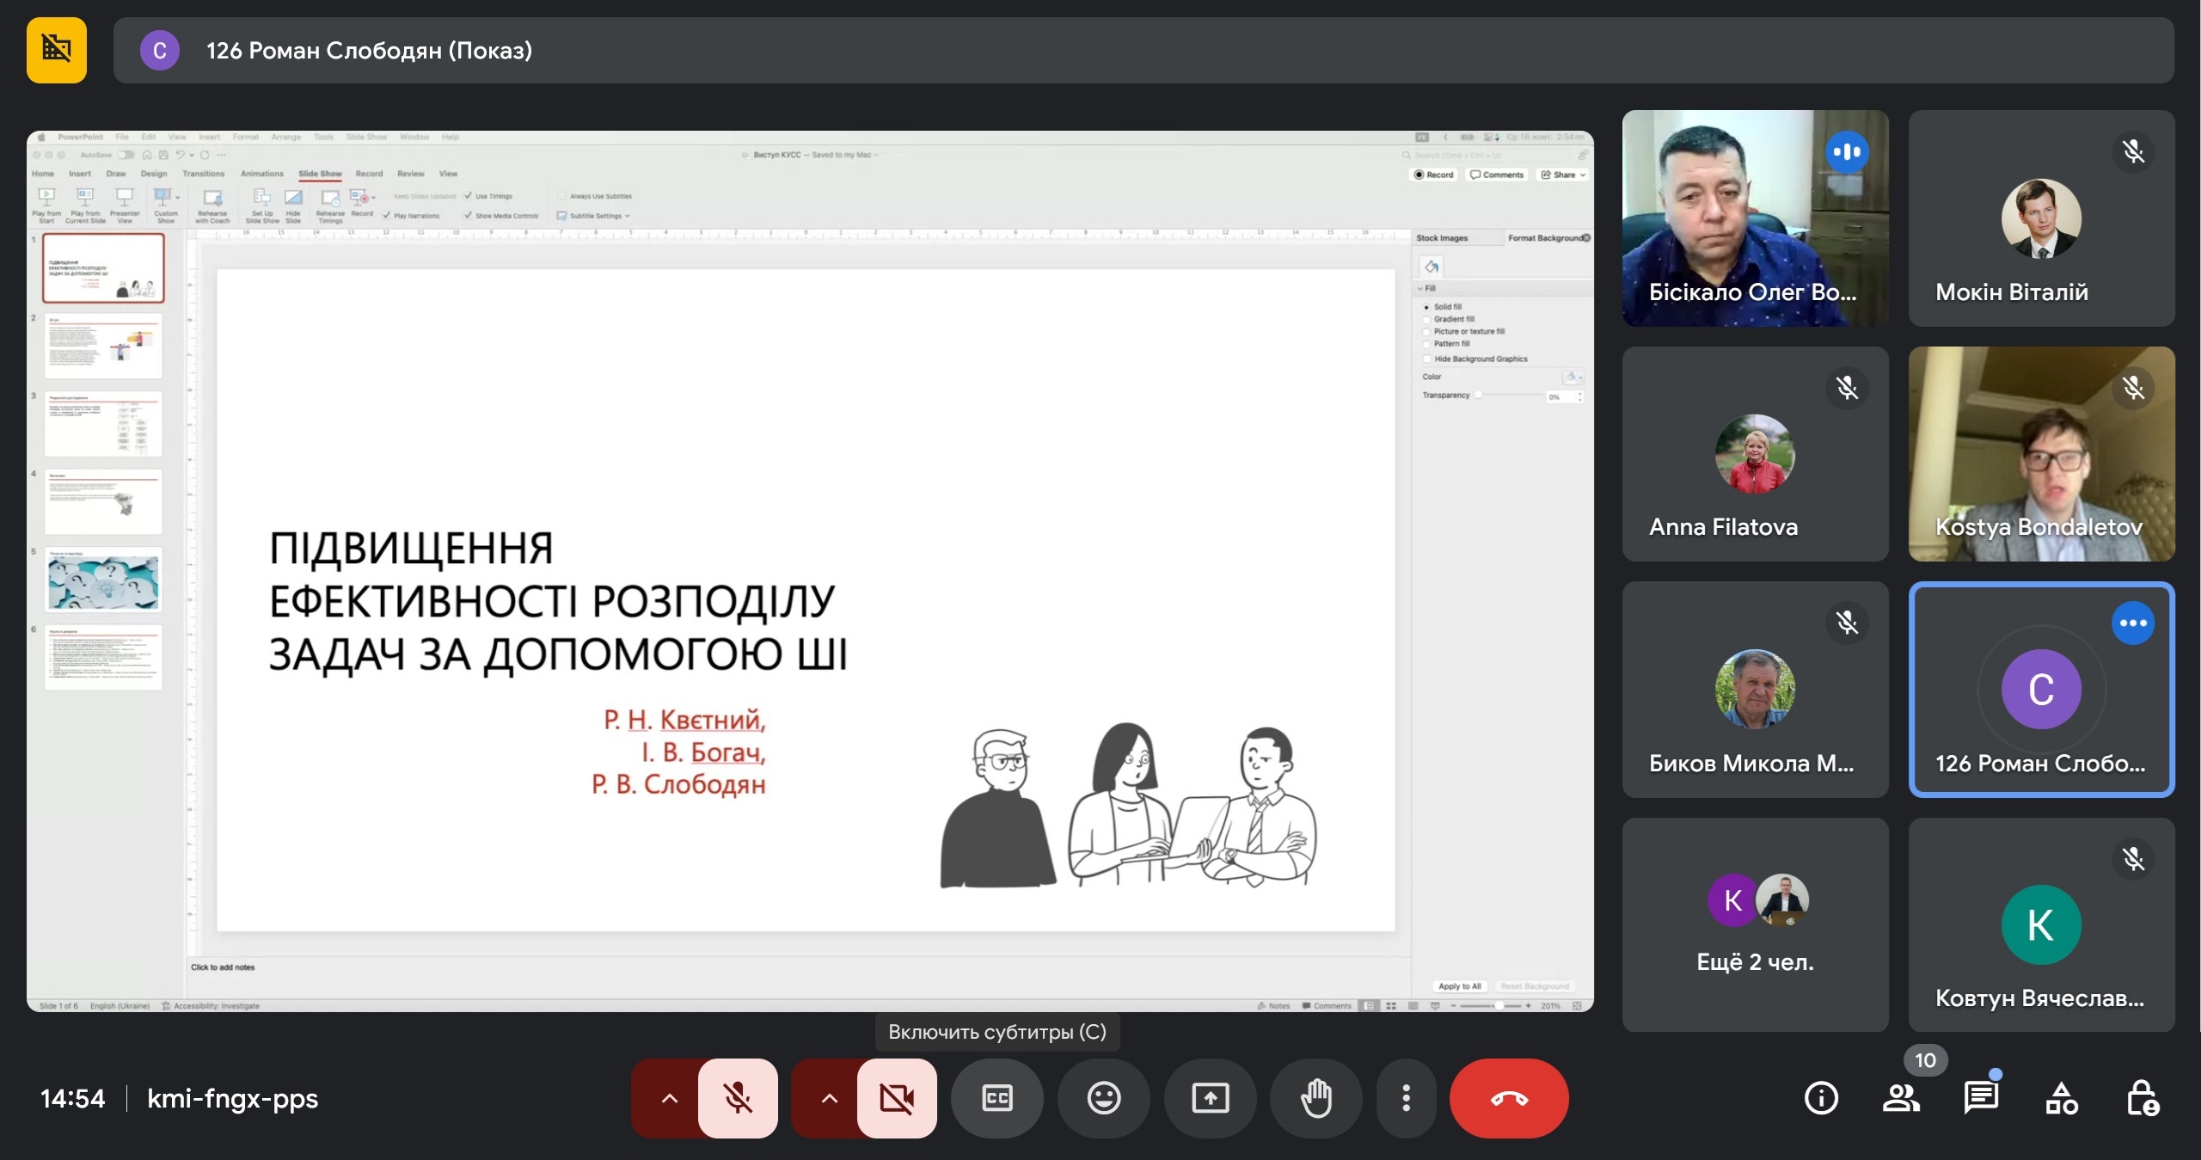Screen dimensions: 2201x1160
Task: Open host controls lock icon
Action: (2142, 1098)
